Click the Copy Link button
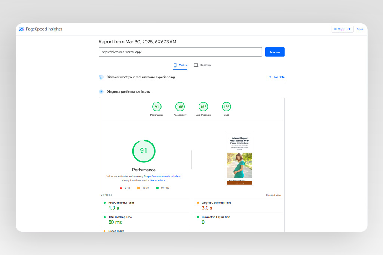 point(342,29)
